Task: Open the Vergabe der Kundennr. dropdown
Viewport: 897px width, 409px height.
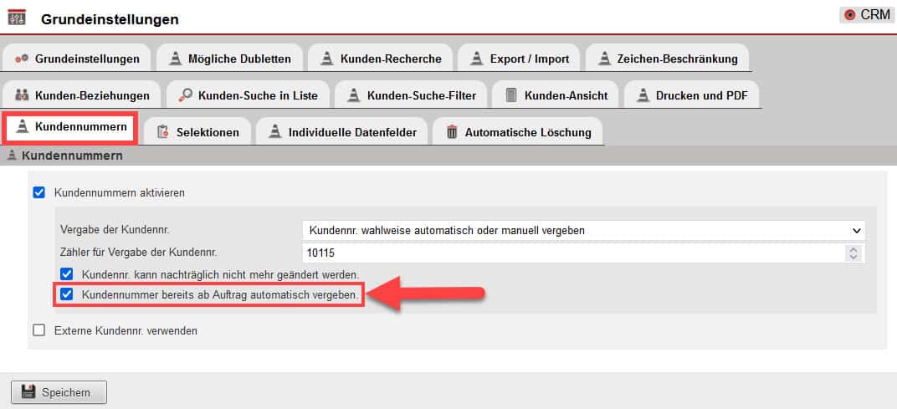Action: (x=582, y=230)
